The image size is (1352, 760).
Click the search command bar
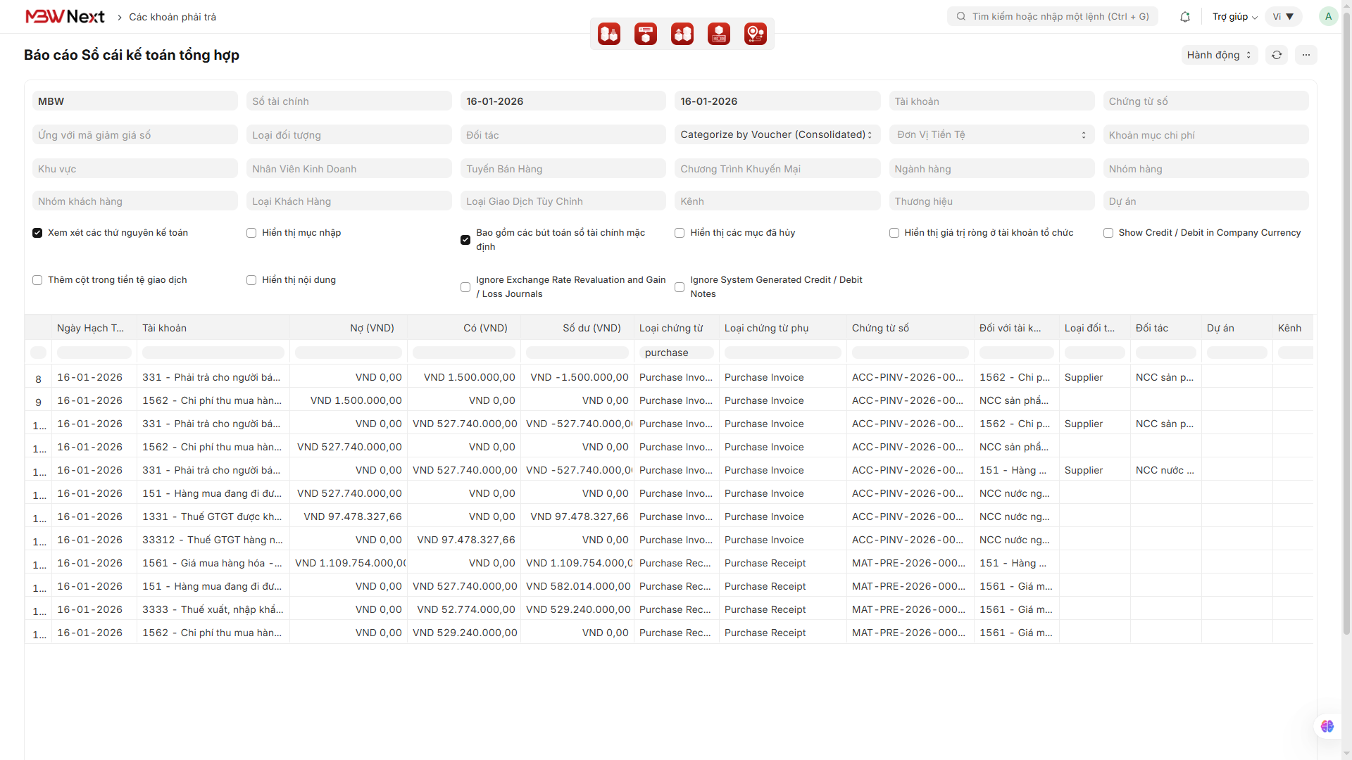coord(1053,17)
